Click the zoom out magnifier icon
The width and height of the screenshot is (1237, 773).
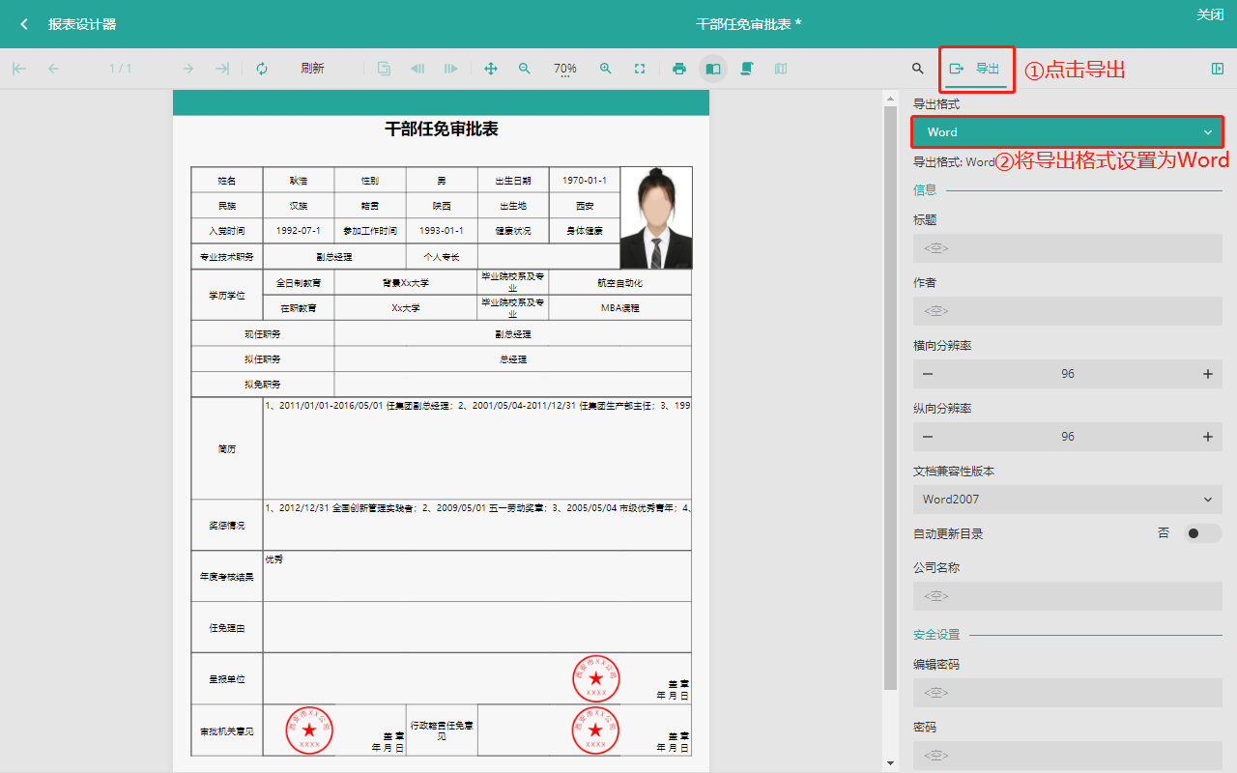[525, 69]
